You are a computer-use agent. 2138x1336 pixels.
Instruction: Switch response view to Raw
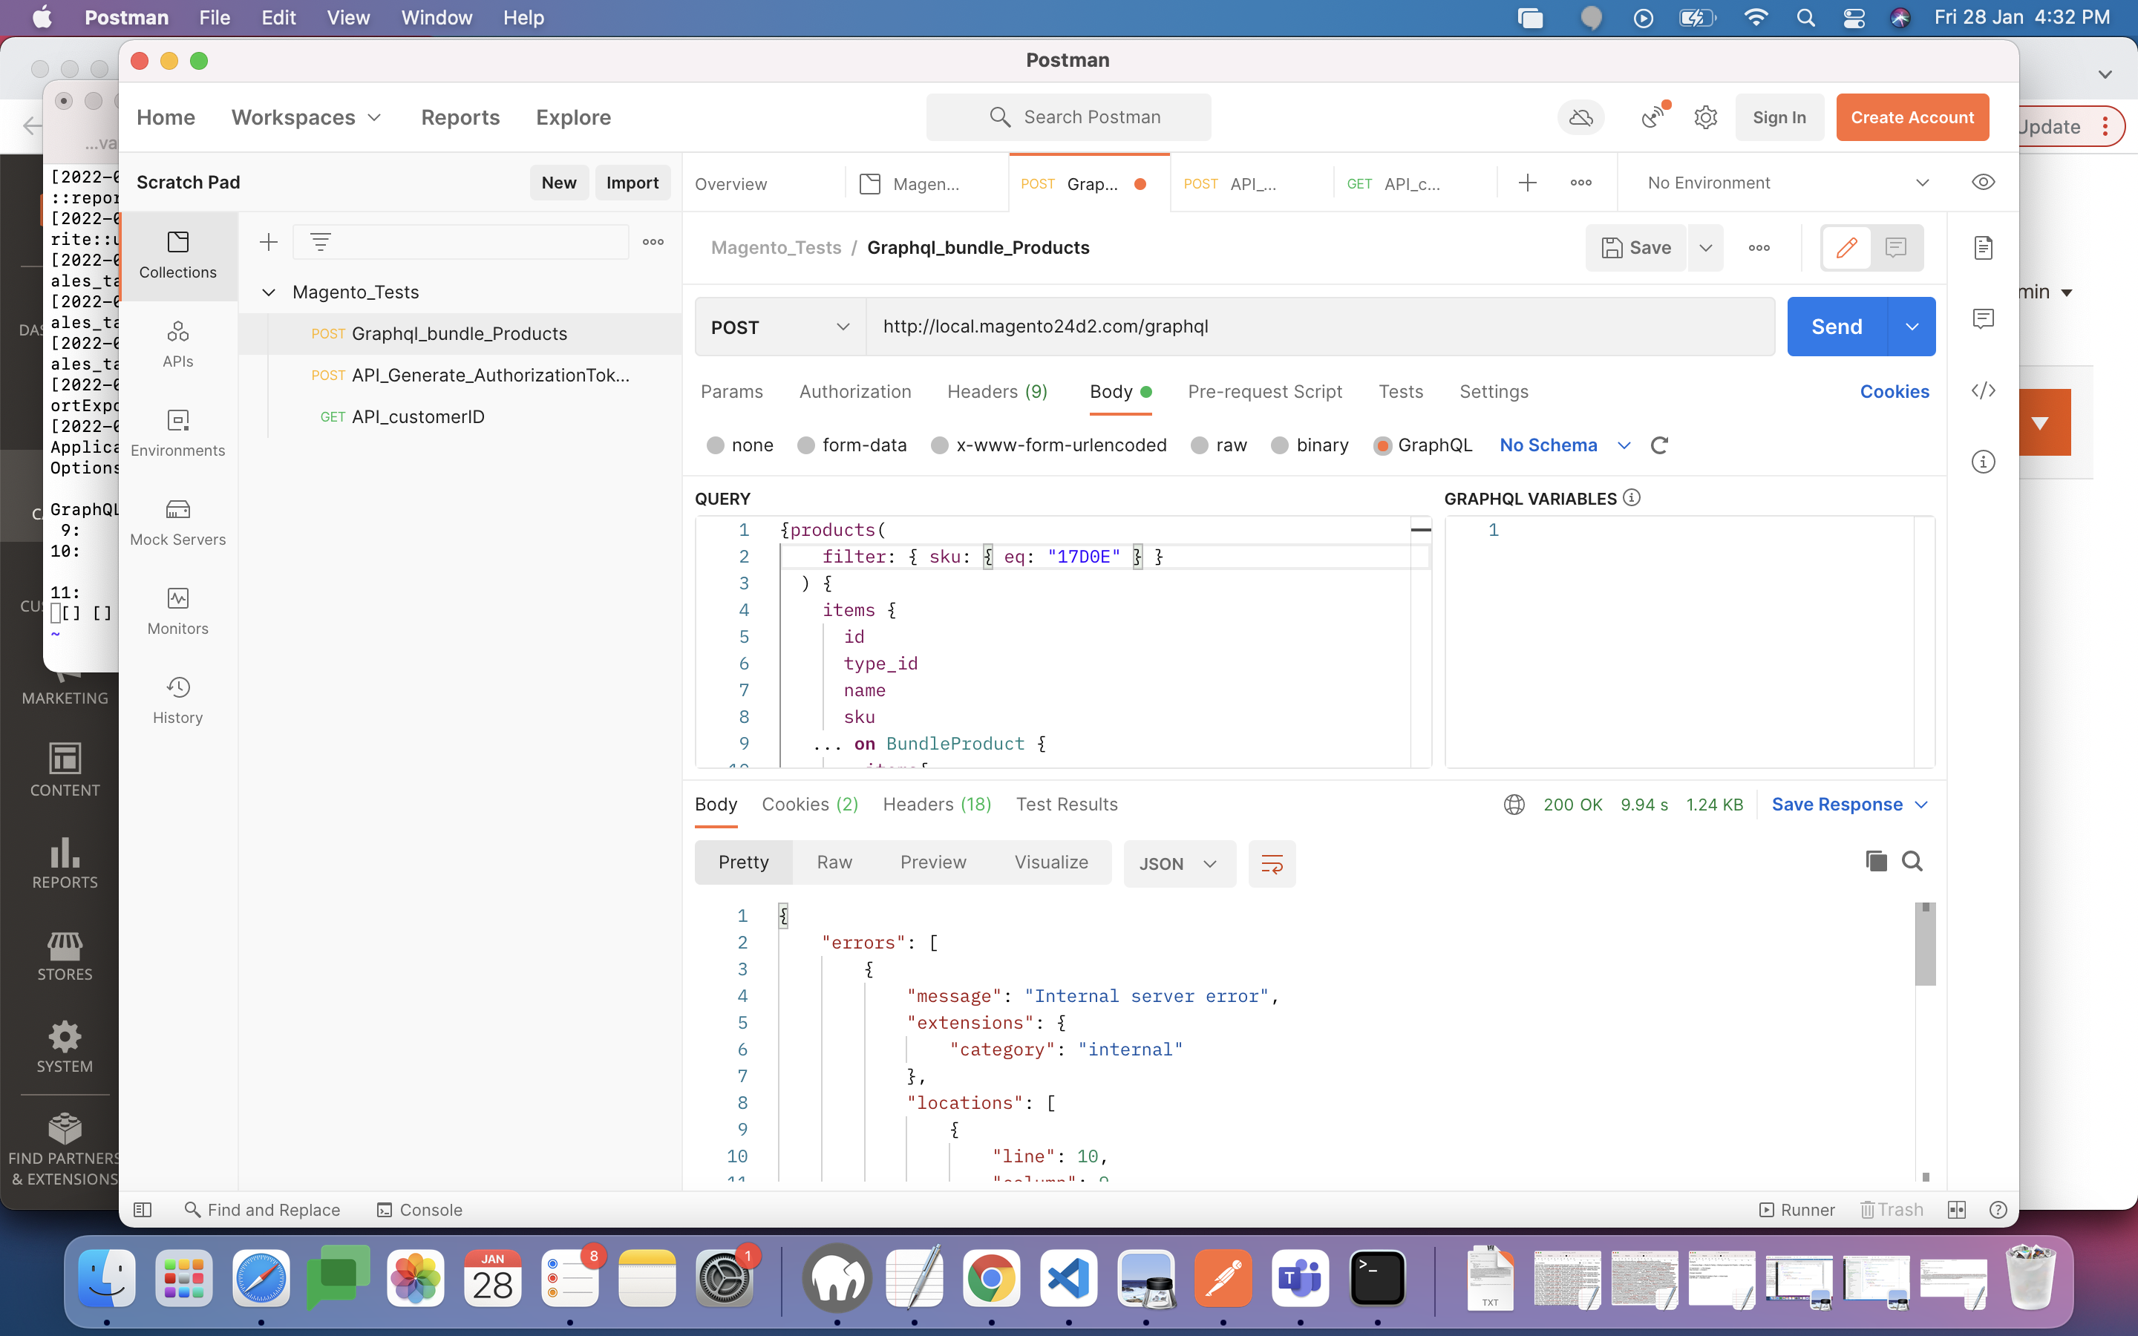tap(834, 862)
